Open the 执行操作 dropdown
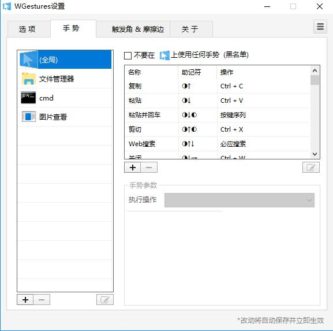 240,200
